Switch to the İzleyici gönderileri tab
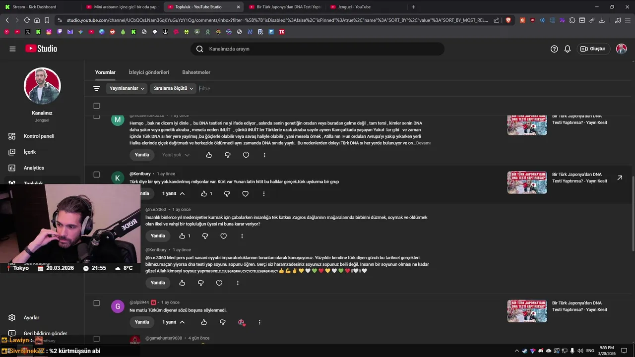Image resolution: width=635 pixels, height=357 pixels. coord(149,72)
